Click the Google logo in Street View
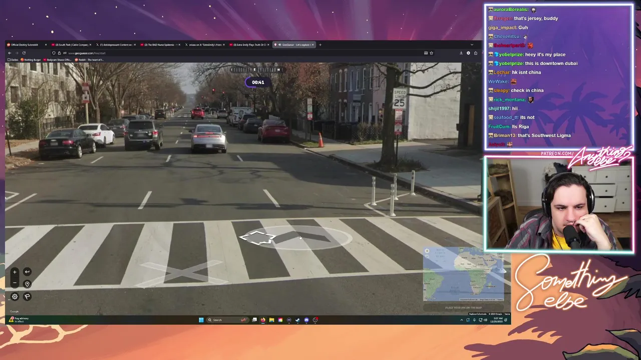The height and width of the screenshot is (360, 641). click(x=14, y=311)
